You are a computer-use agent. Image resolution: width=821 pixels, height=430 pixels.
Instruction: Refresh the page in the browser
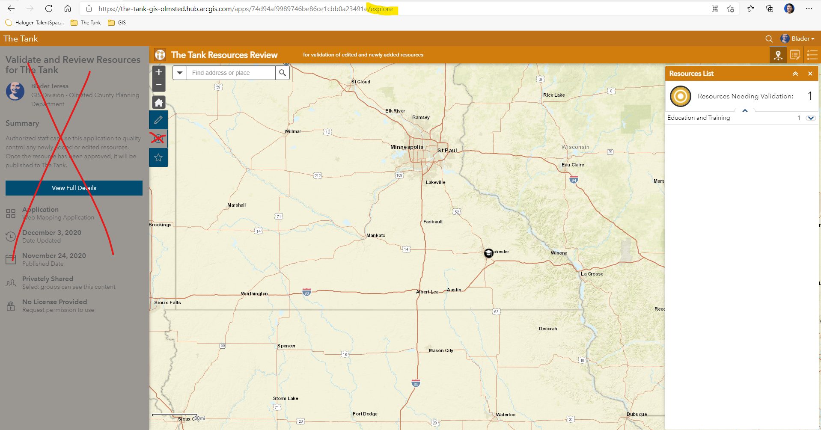click(x=48, y=8)
